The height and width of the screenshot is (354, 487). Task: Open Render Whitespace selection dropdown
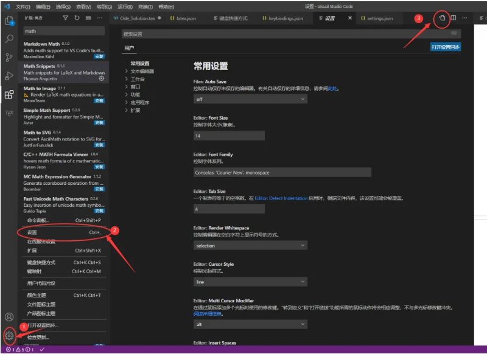(x=250, y=245)
